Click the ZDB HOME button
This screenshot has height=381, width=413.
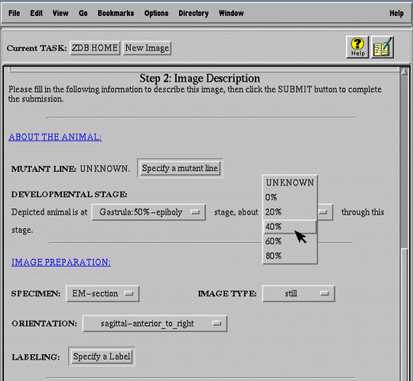pos(95,48)
